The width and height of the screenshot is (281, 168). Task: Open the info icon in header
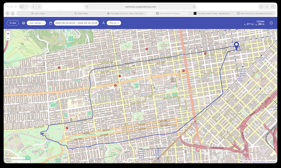coord(271,23)
